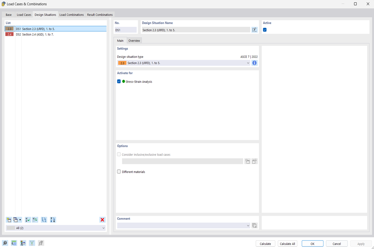Open the search/help magnifier icon
Viewport: 374px width, 249px height.
[x=5, y=243]
